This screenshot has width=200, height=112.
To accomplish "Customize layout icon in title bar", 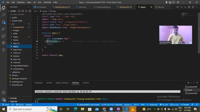I will click(x=178, y=2).
